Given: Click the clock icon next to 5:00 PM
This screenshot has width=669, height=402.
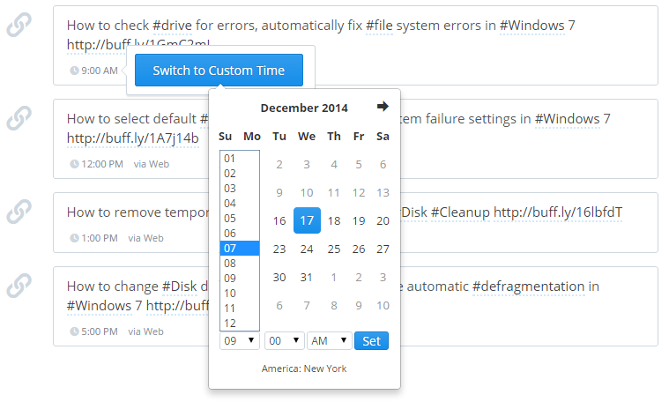Looking at the screenshot, I should click(x=74, y=332).
